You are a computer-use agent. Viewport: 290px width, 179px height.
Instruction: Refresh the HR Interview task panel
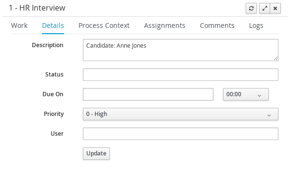point(251,8)
